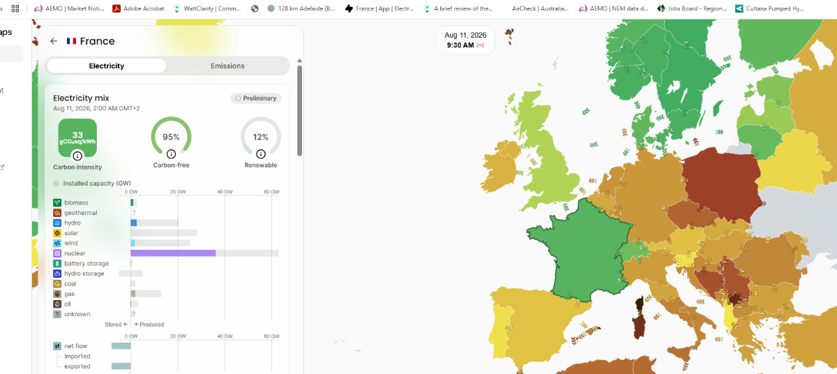Open the browser apps grid icon

(15, 8)
